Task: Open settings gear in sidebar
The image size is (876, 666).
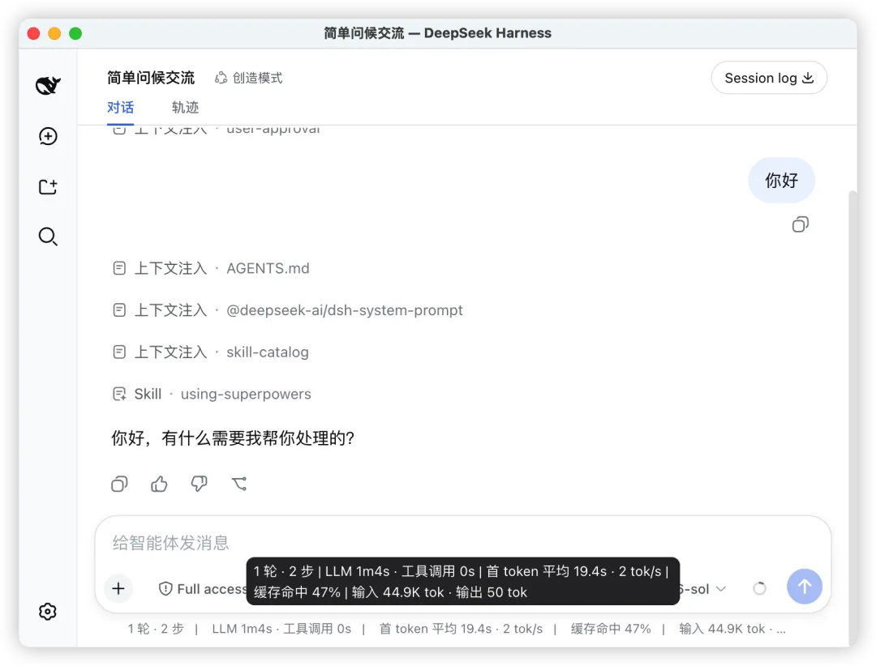Action: (x=48, y=611)
